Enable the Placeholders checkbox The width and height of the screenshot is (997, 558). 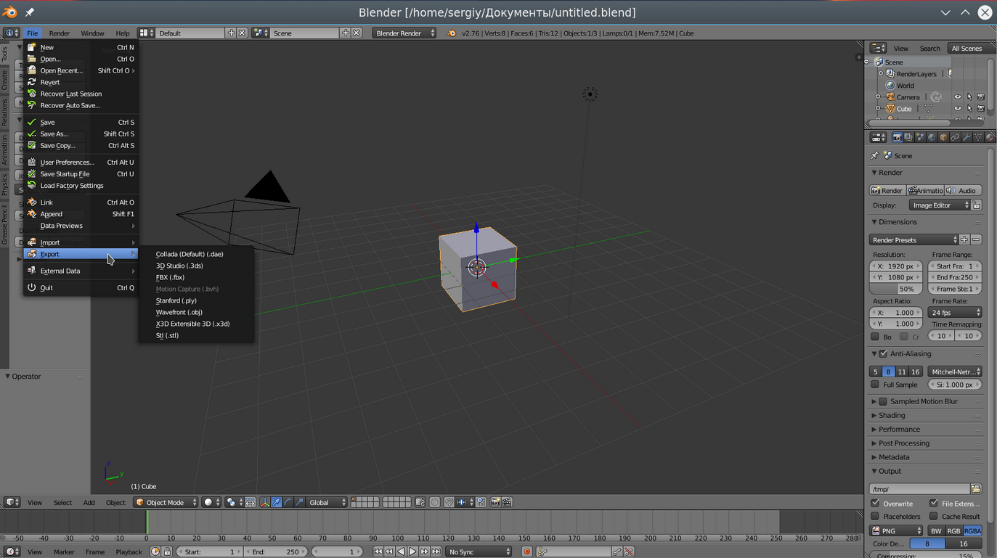click(x=875, y=517)
